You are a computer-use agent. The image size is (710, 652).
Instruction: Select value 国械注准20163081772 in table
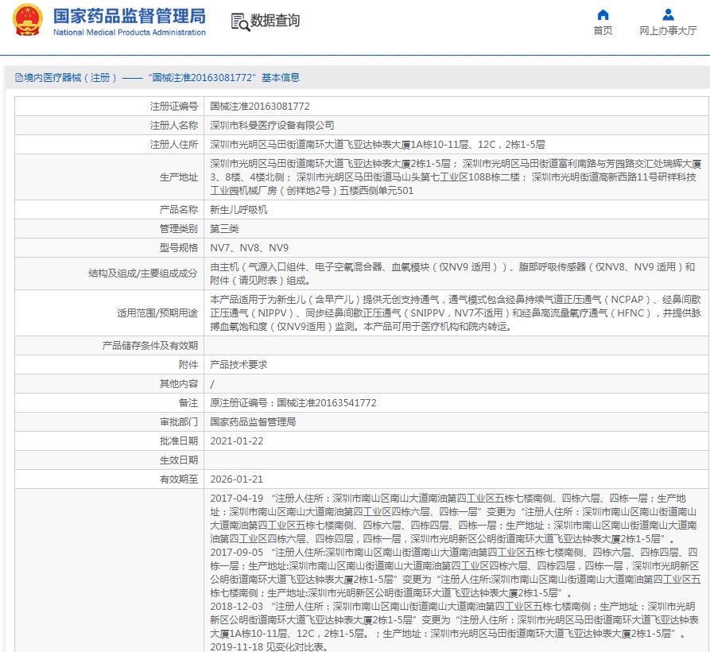tap(260, 107)
